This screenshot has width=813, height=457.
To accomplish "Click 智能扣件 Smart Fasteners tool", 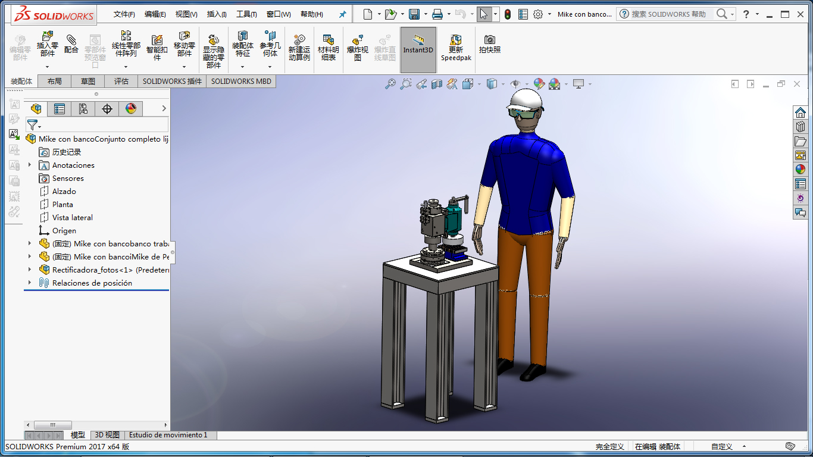I will click(x=157, y=48).
